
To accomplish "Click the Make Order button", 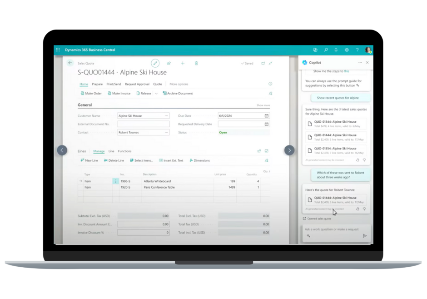I will point(91,94).
